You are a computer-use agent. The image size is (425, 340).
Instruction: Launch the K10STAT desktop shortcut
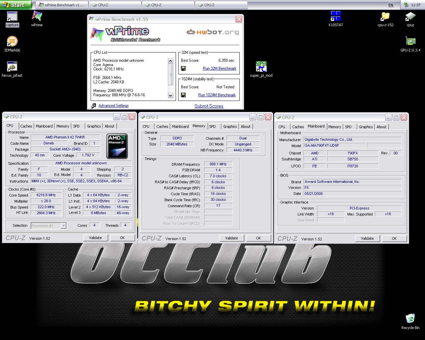click(x=336, y=19)
